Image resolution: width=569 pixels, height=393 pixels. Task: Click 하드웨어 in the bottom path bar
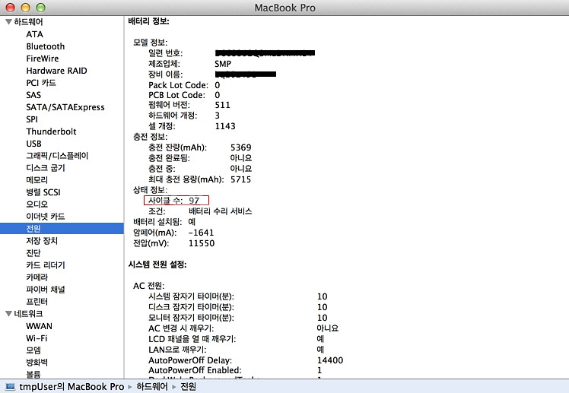point(153,387)
